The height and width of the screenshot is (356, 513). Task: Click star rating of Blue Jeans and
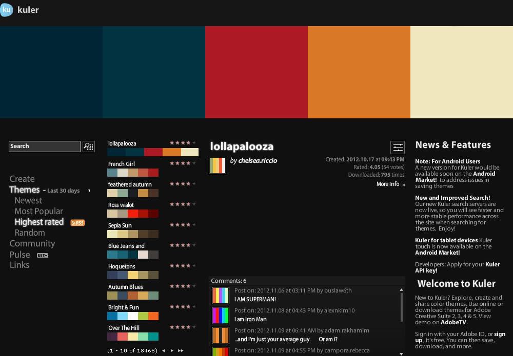point(183,245)
